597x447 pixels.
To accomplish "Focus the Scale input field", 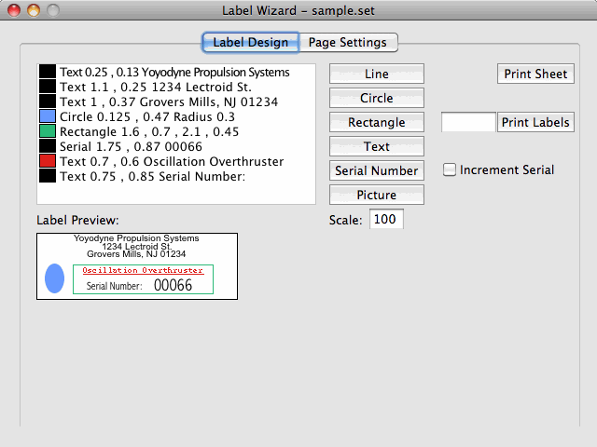I will click(x=386, y=220).
